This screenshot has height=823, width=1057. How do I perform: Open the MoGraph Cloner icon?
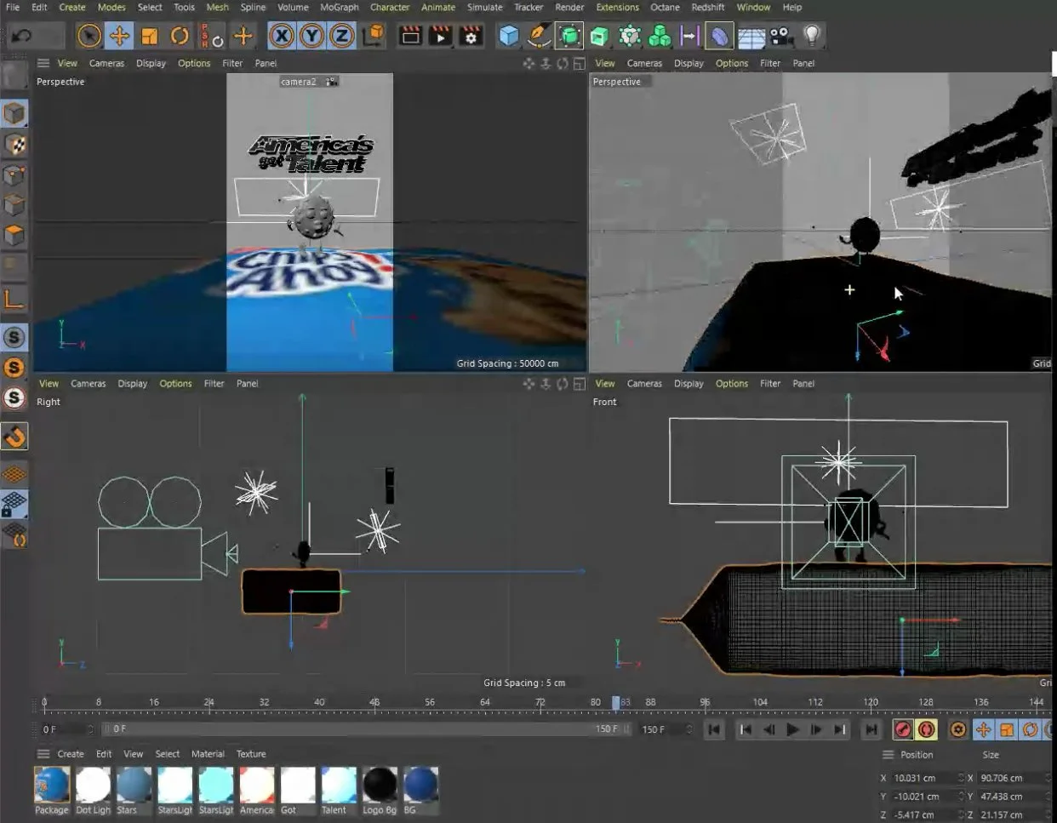point(630,36)
